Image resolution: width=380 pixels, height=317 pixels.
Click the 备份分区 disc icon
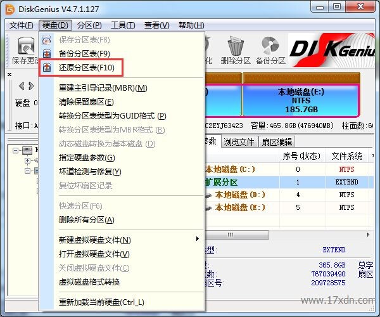coord(270,46)
